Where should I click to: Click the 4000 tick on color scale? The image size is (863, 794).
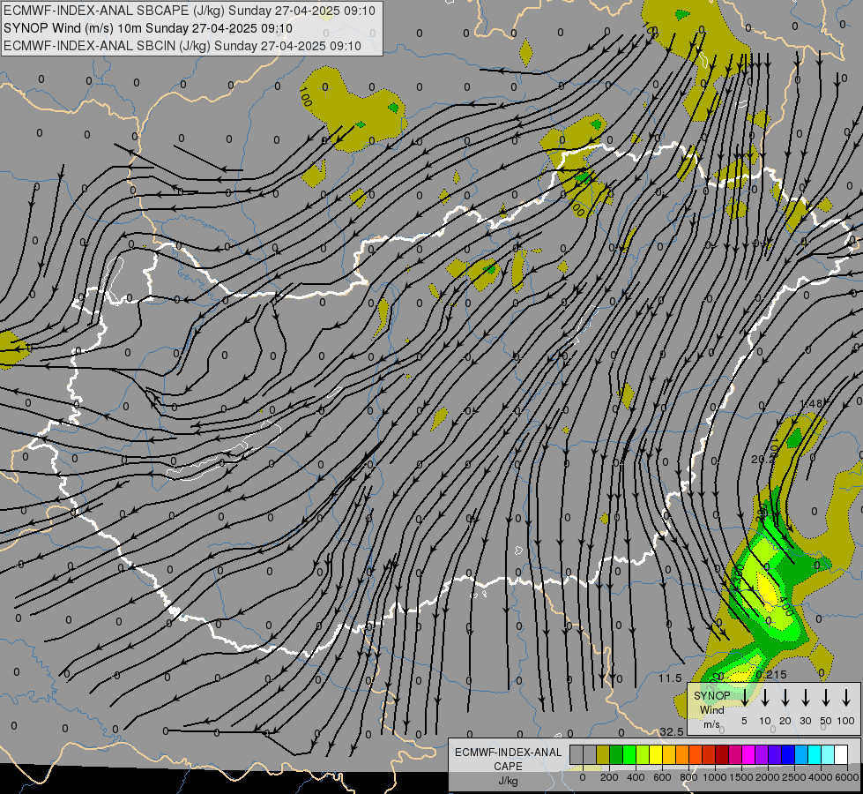[821, 777]
